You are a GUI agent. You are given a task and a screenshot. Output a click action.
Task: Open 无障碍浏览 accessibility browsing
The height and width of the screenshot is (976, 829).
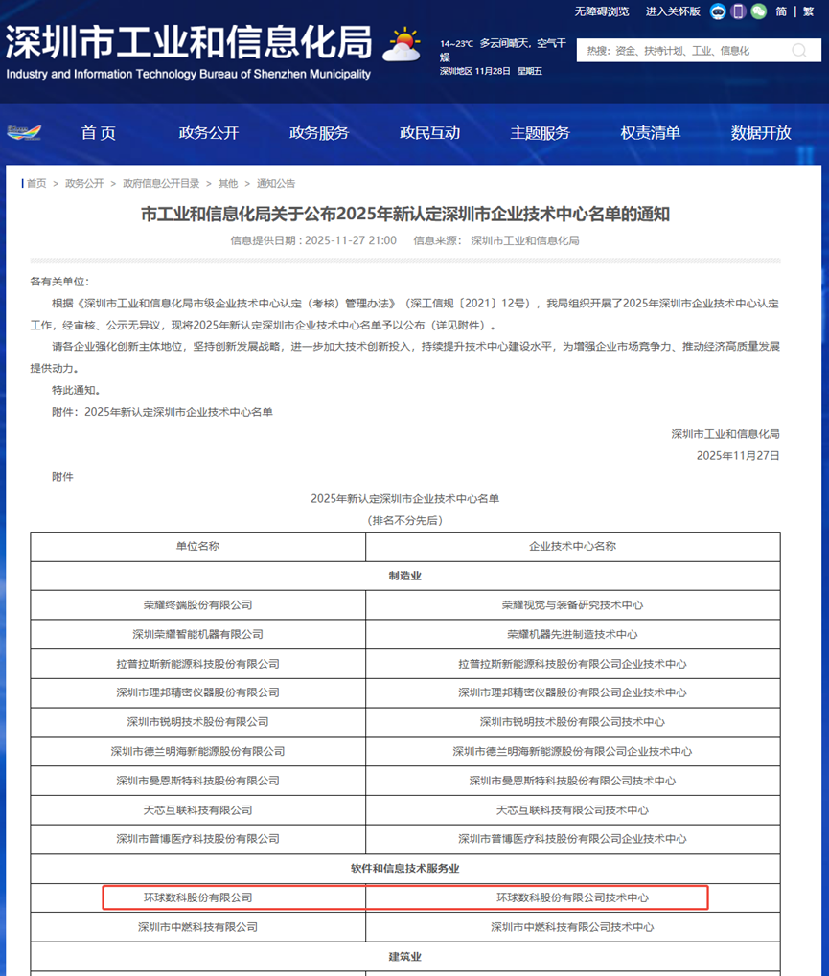click(602, 11)
